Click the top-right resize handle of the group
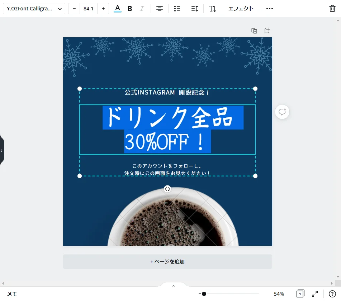 click(255, 89)
